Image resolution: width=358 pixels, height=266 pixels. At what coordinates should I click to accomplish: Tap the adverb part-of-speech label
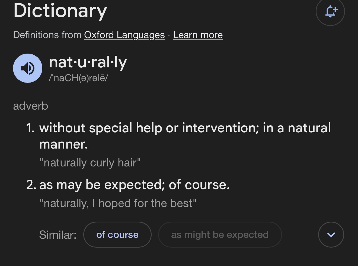[31, 106]
